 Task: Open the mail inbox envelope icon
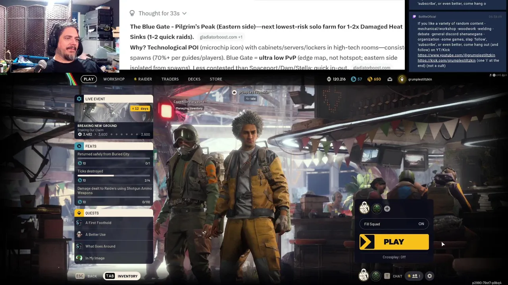(390, 79)
